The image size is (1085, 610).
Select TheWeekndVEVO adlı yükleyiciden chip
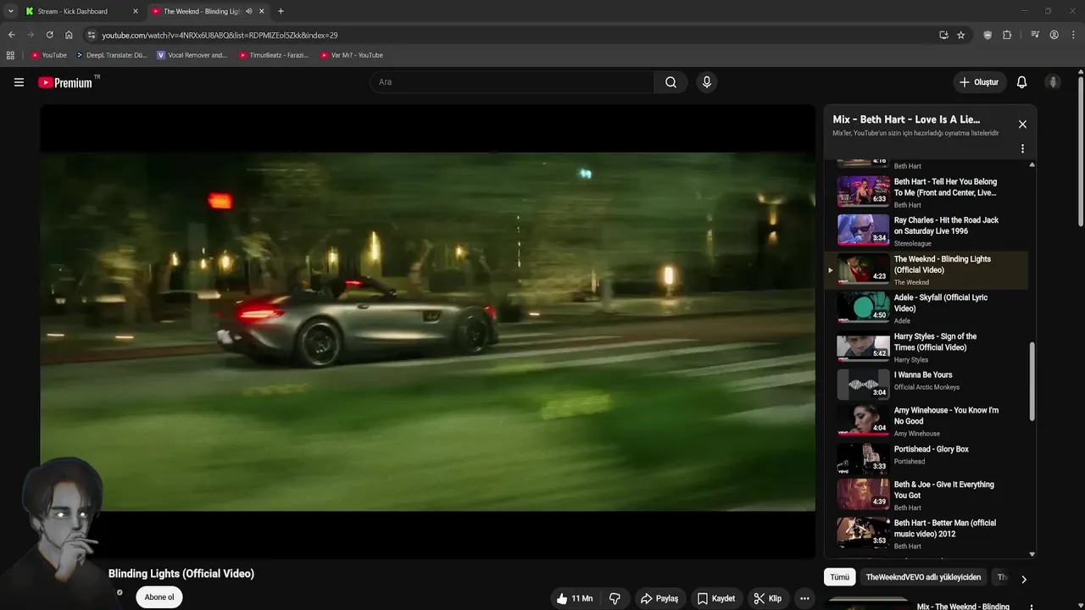tap(923, 577)
